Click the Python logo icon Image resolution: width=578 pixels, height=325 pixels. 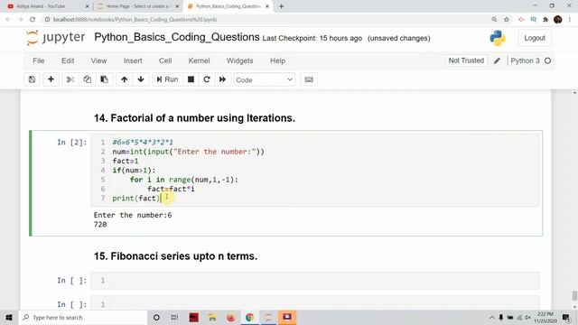pos(498,38)
